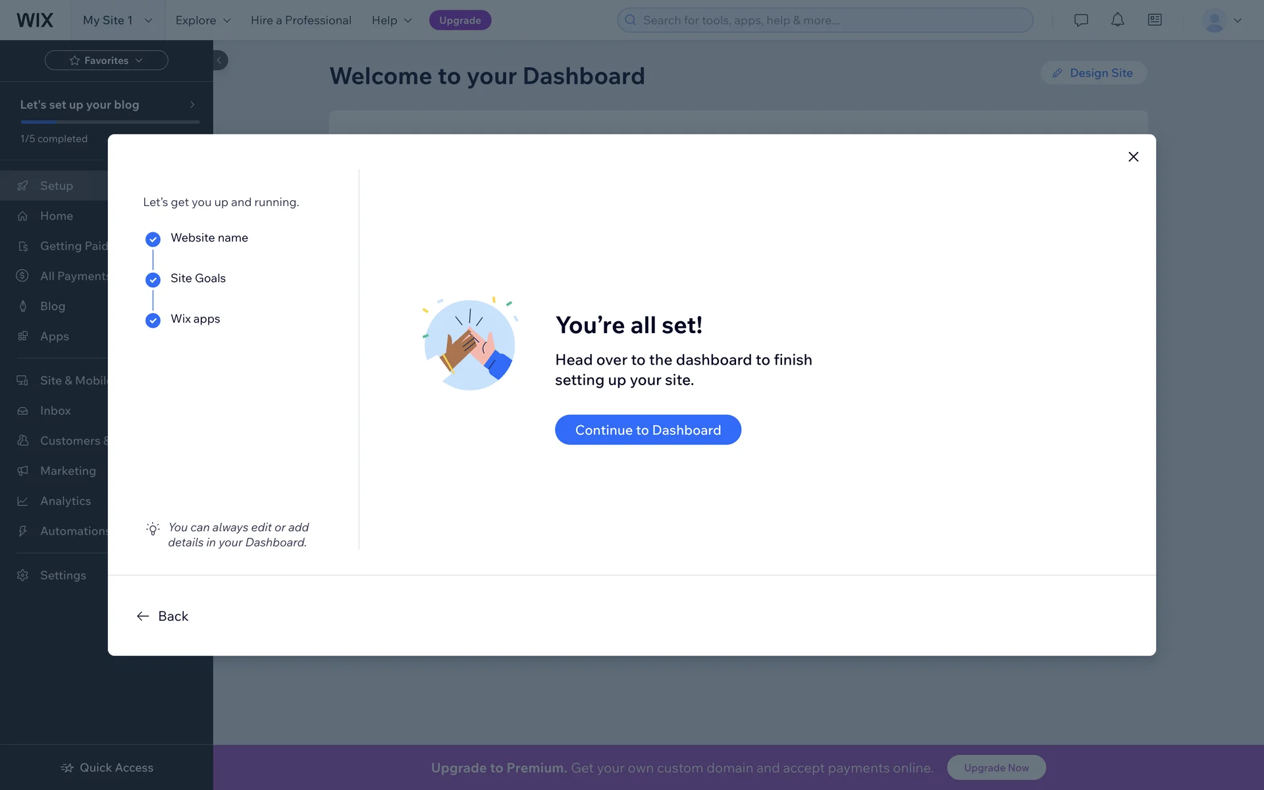
Task: Open the My Site 1 dropdown
Action: 117,20
